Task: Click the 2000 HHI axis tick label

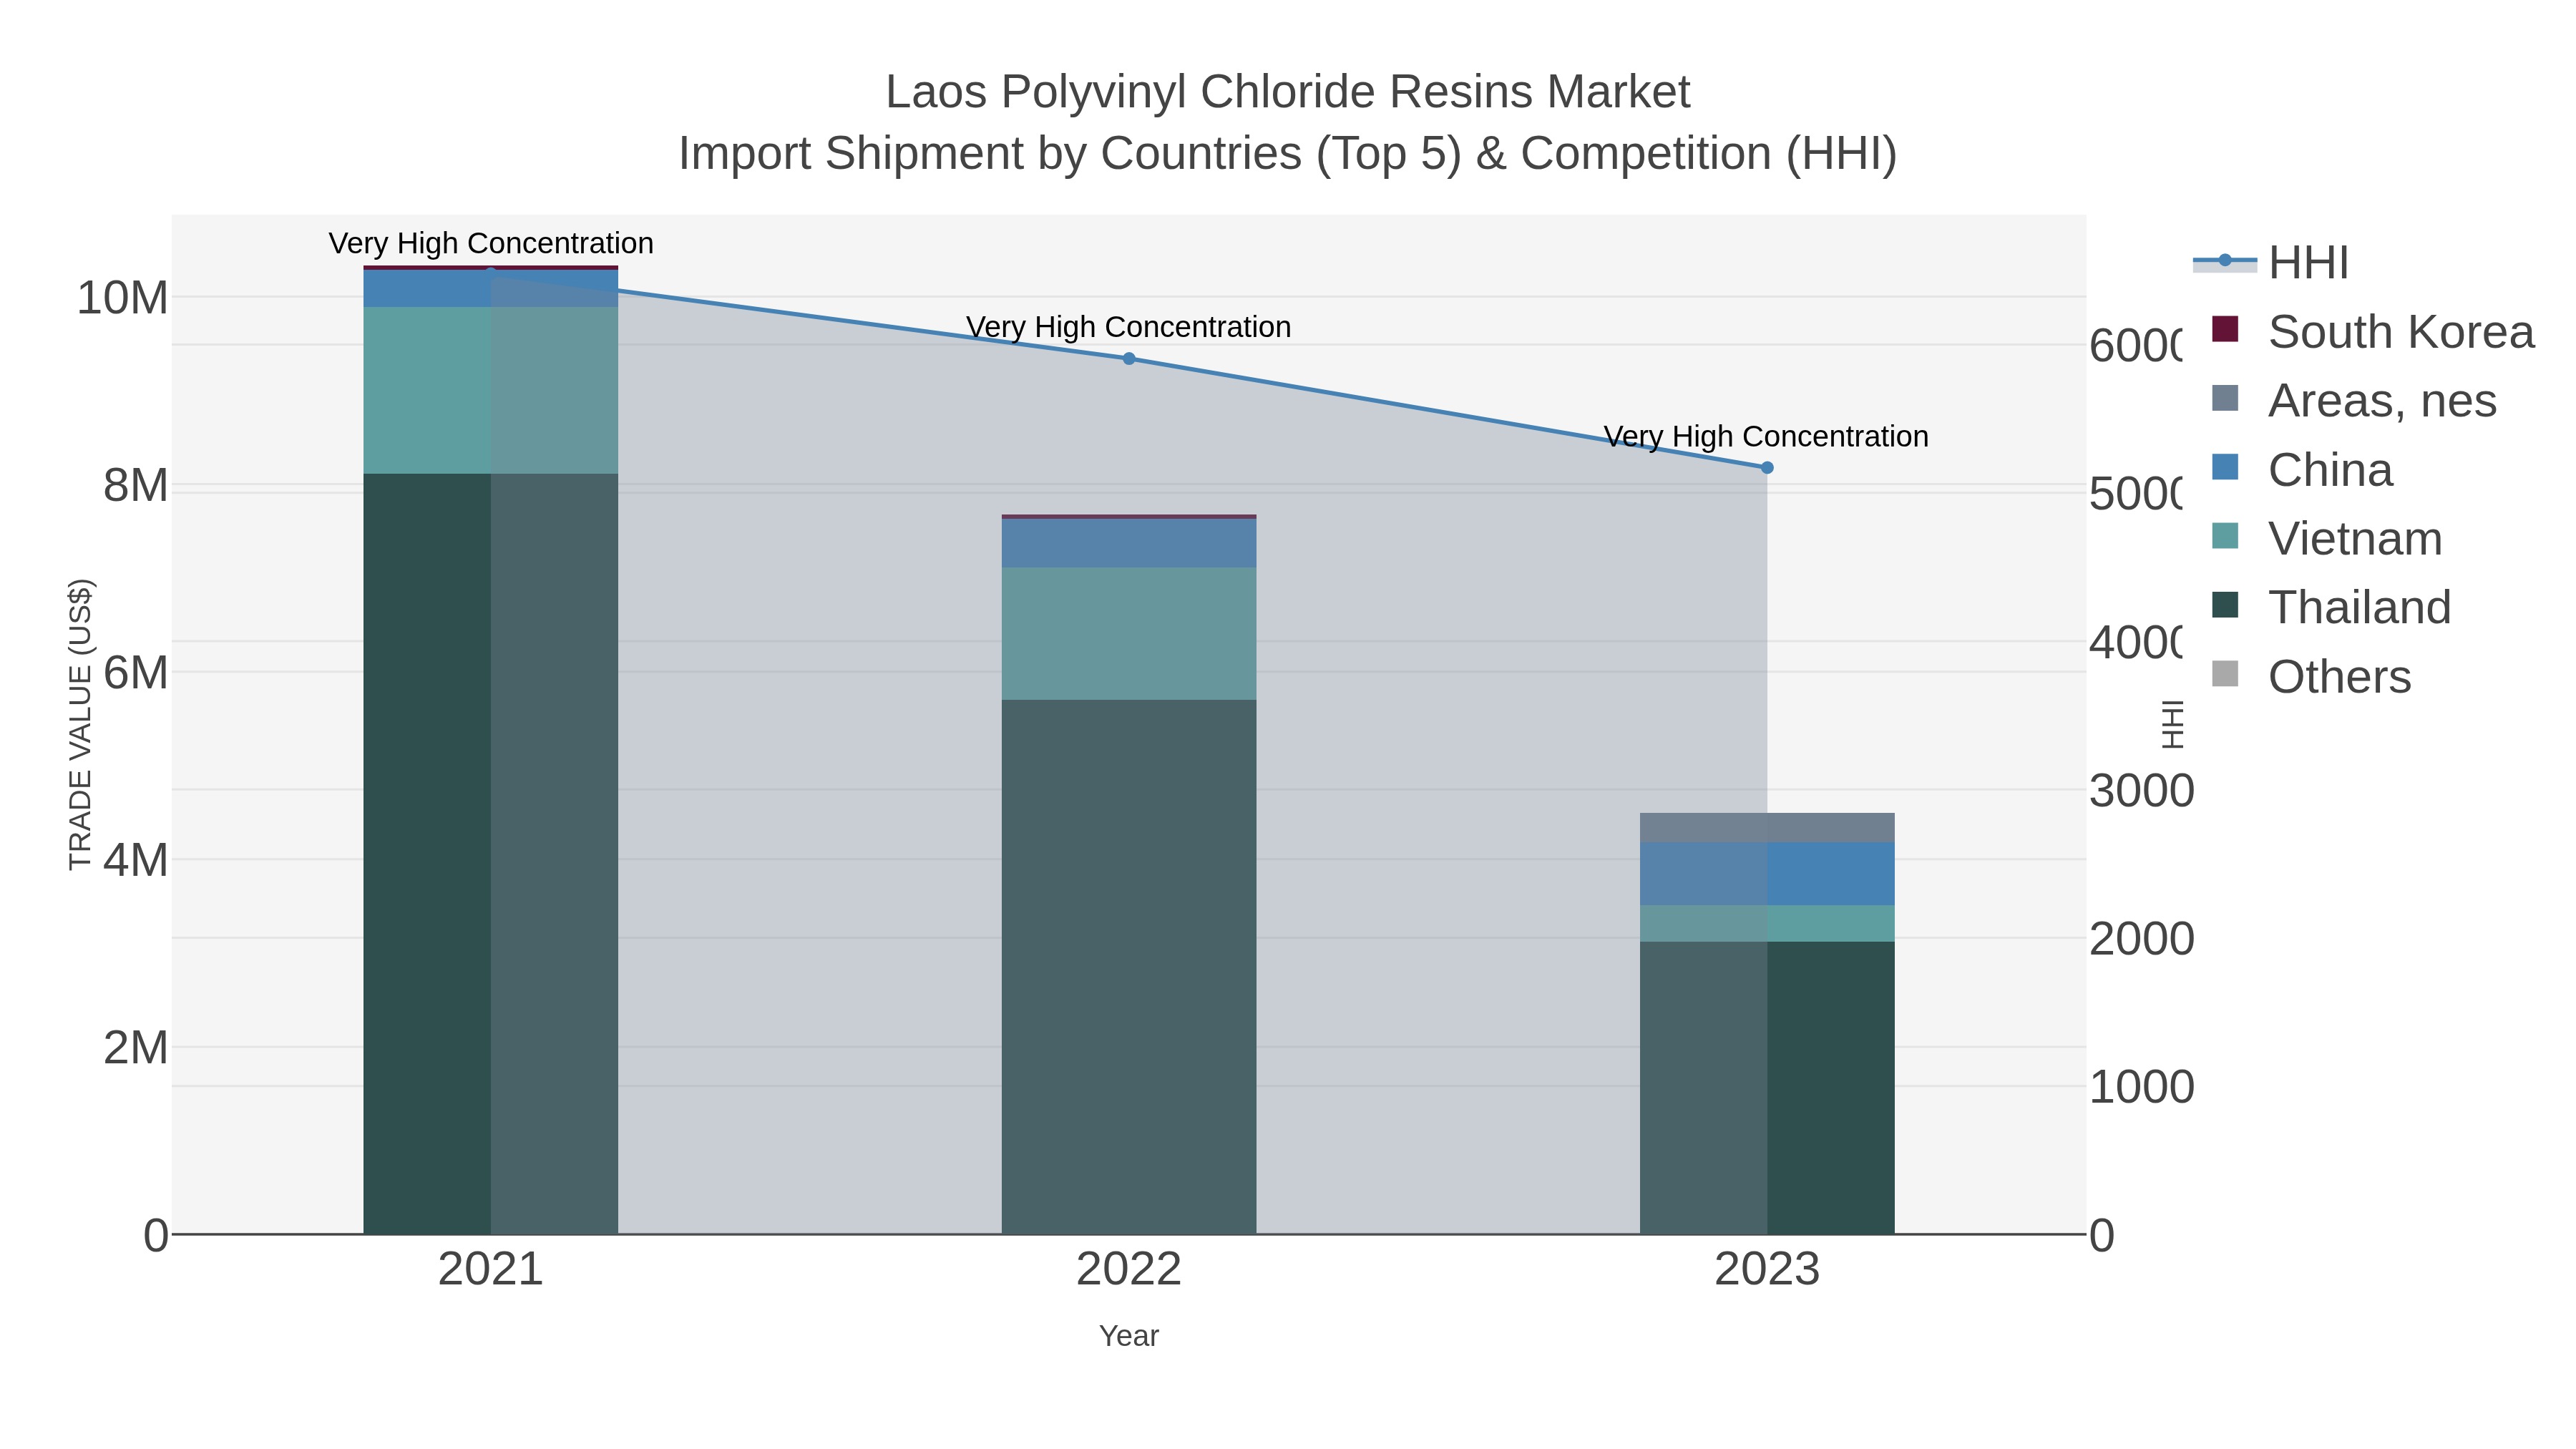Action: click(2142, 939)
